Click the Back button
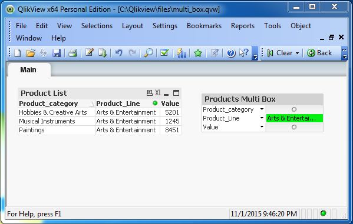Image resolution: width=353 pixels, height=224 pixels. click(x=319, y=53)
